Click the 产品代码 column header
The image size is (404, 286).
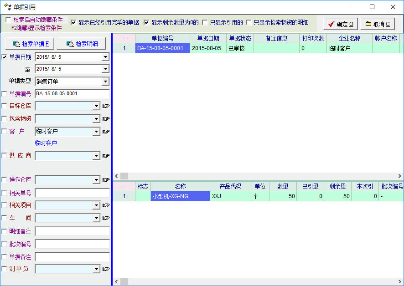[230, 186]
